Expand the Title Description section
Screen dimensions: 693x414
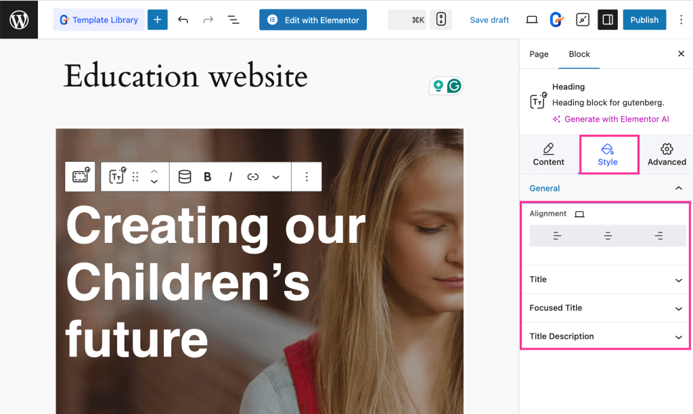[x=605, y=336]
